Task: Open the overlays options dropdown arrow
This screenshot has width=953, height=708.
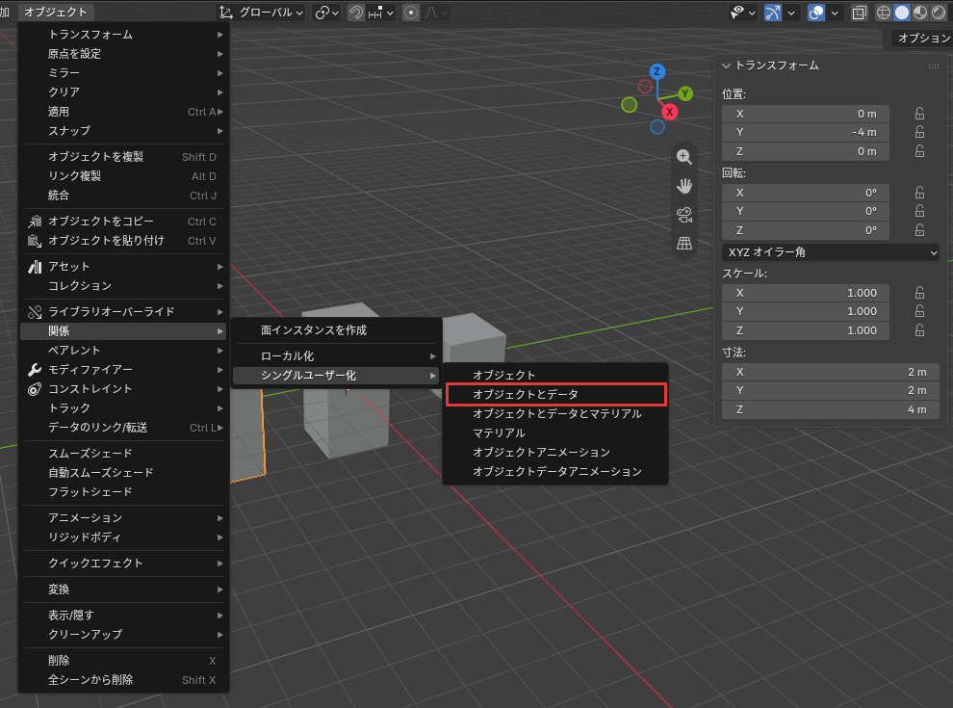Action: click(835, 13)
